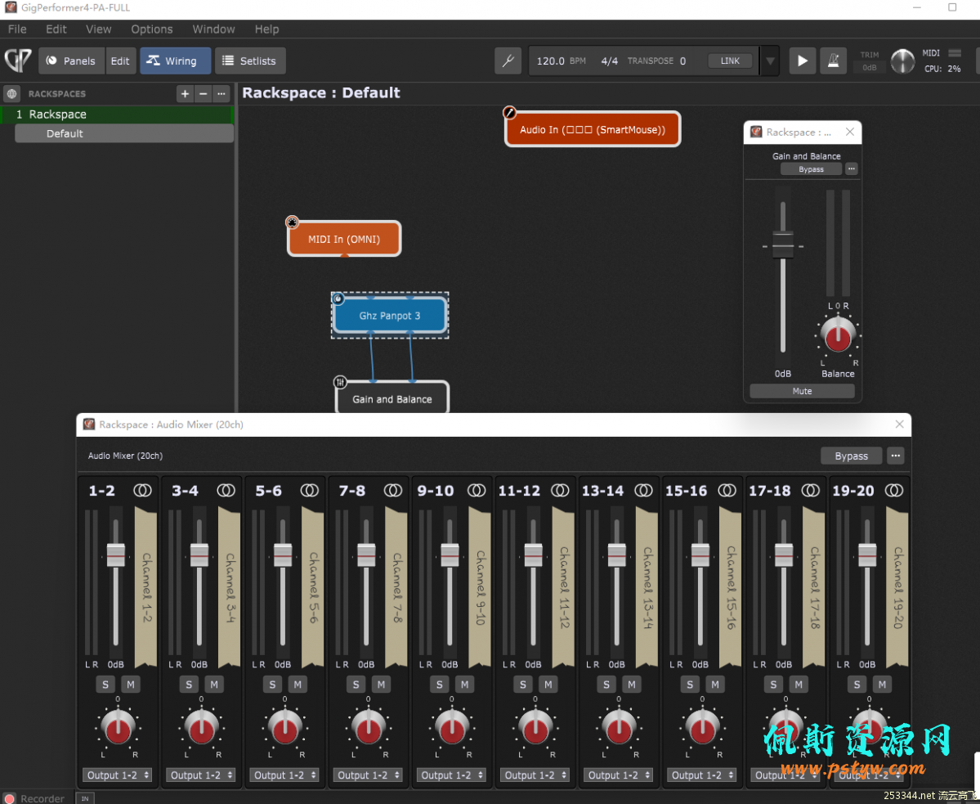Click the globe icon beside Rackspaces

pyautogui.click(x=12, y=94)
